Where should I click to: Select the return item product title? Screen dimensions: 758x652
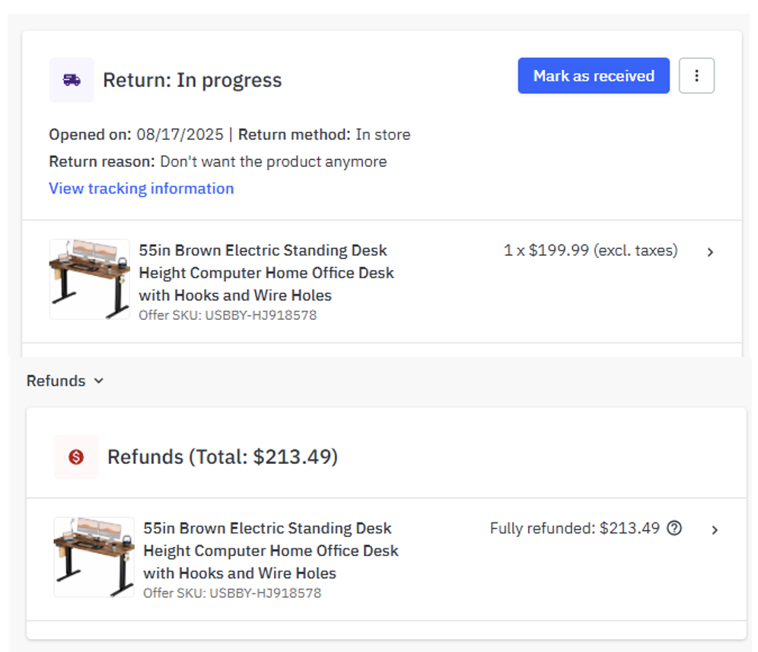[266, 272]
